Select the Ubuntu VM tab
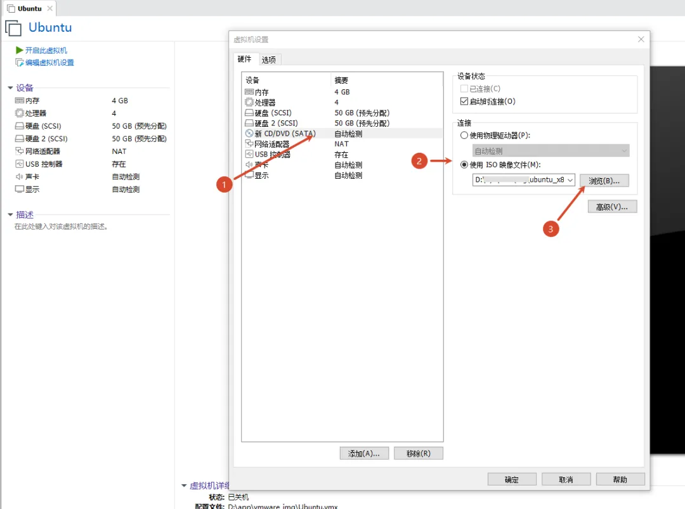 coord(29,8)
